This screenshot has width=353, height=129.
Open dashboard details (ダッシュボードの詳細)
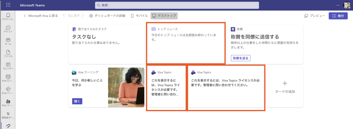107,16
